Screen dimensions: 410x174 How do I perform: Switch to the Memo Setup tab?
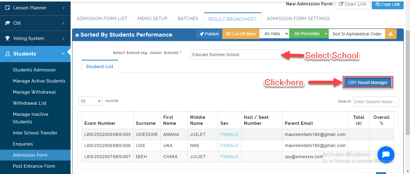click(153, 19)
